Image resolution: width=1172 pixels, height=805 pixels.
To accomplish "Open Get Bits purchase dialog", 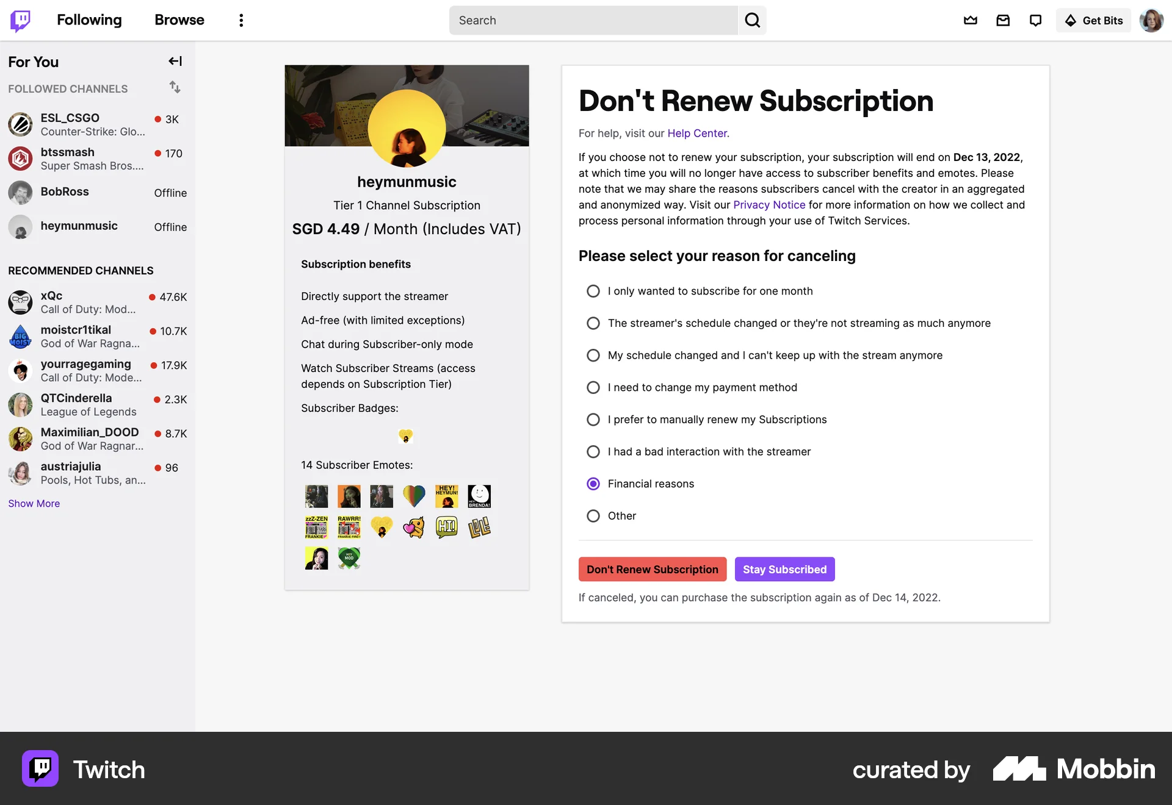I will click(x=1093, y=20).
